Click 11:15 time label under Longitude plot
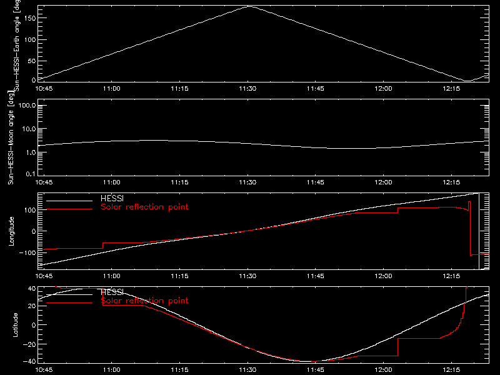The width and height of the screenshot is (500, 375). click(179, 276)
